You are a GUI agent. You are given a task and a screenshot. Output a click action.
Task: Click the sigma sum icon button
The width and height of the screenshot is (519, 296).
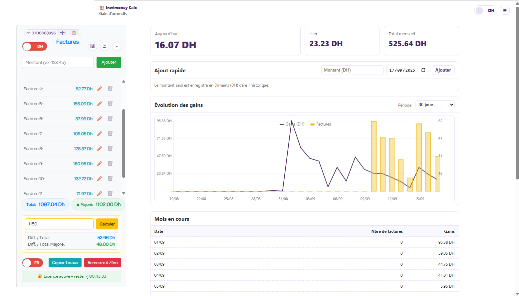(x=105, y=46)
